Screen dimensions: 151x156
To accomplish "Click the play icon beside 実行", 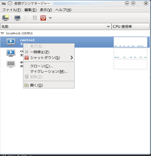I will point(27,46).
